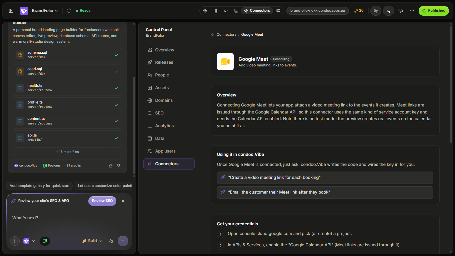Click the plus attach button in chat box

coord(15,241)
